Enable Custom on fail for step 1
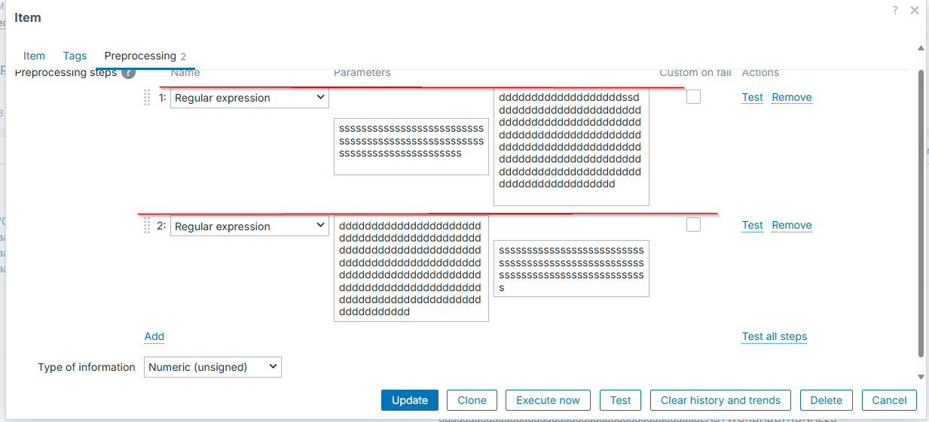Image resolution: width=929 pixels, height=422 pixels. [693, 97]
